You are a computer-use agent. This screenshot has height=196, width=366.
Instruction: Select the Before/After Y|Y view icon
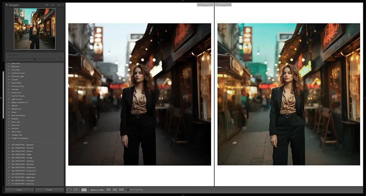click(x=84, y=190)
